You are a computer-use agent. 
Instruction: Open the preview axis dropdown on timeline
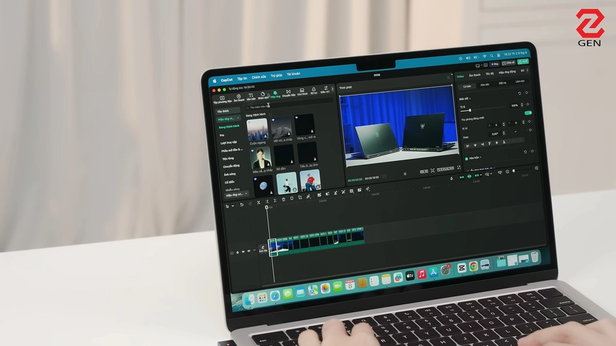(x=492, y=174)
